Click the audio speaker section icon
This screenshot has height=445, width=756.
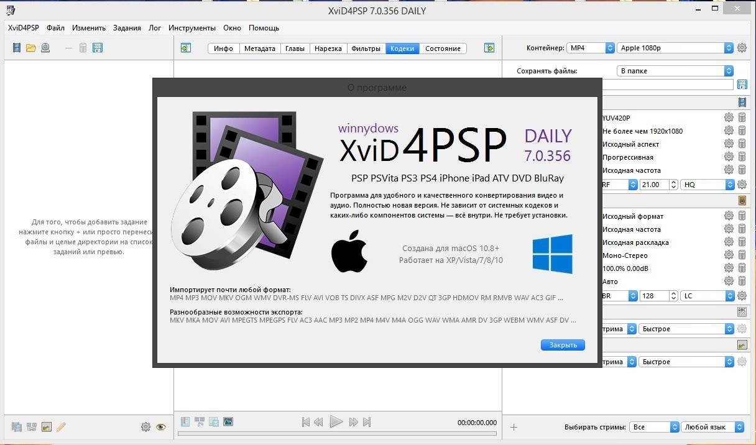(742, 201)
